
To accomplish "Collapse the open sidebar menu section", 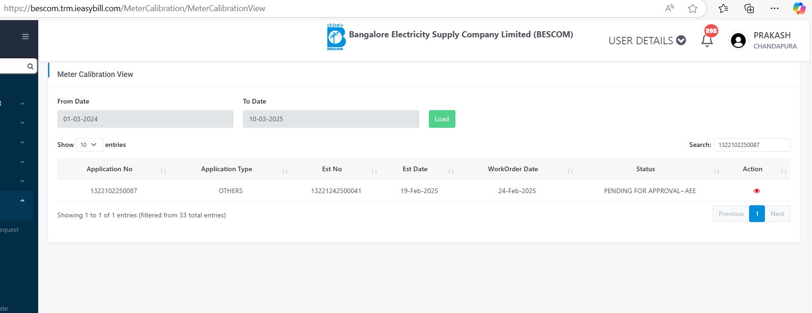I will (x=22, y=201).
